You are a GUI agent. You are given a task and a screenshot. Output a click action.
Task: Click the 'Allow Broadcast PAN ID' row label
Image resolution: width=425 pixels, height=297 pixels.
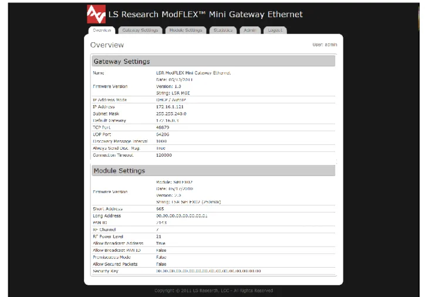coord(117,251)
